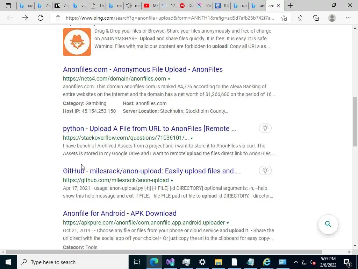This screenshot has height=269, width=358.
Task: Click the network status tray icon
Action: [x=305, y=262]
